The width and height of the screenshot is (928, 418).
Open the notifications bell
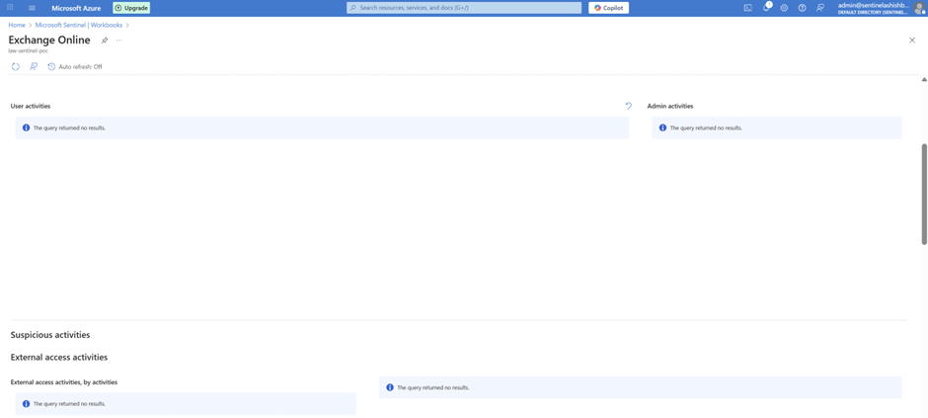click(766, 8)
